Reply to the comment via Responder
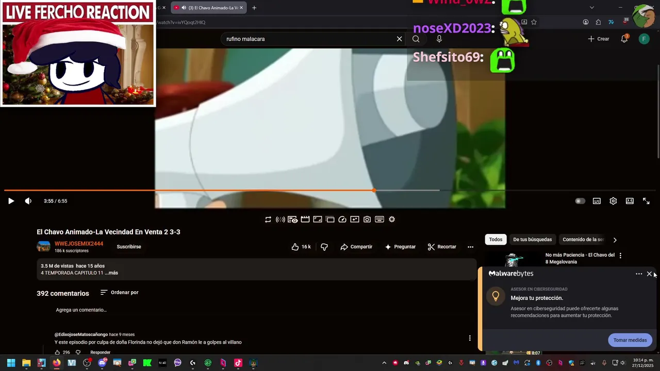This screenshot has height=371, width=660. [101, 352]
